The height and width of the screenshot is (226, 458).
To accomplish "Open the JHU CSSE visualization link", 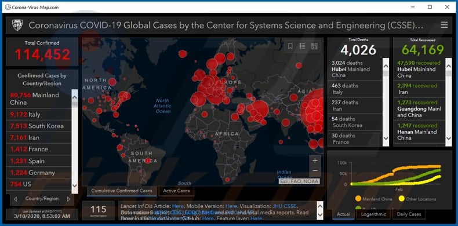I will [285, 206].
